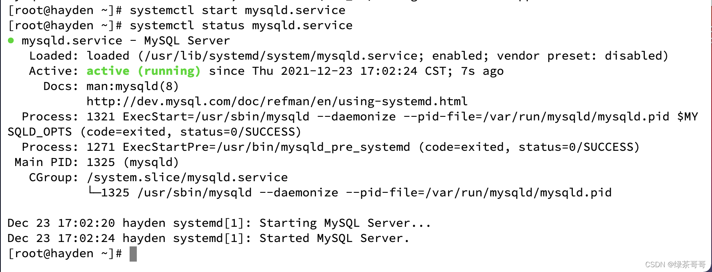The image size is (712, 272).
Task: Click the ExecStartPre mysqld_pre_systemd path
Action: (x=313, y=147)
